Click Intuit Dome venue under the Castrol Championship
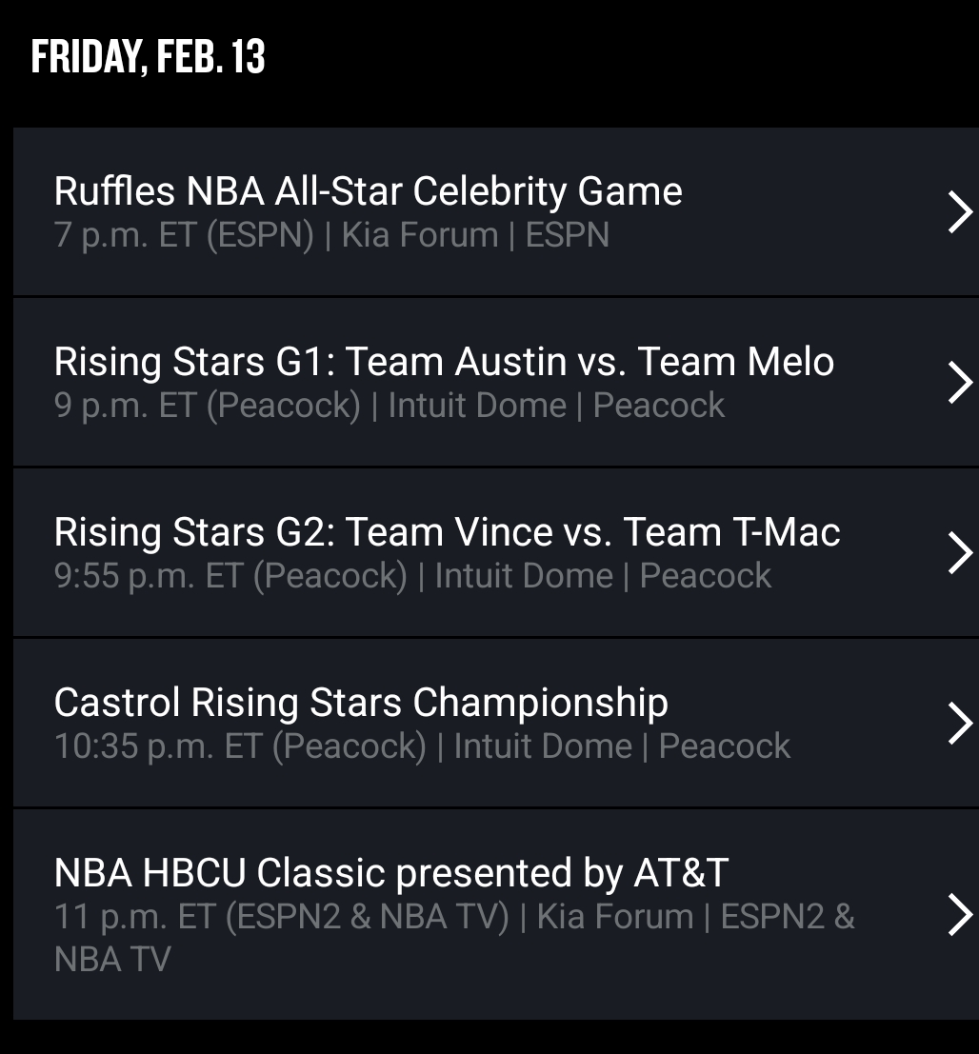Image resolution: width=979 pixels, height=1054 pixels. (543, 746)
